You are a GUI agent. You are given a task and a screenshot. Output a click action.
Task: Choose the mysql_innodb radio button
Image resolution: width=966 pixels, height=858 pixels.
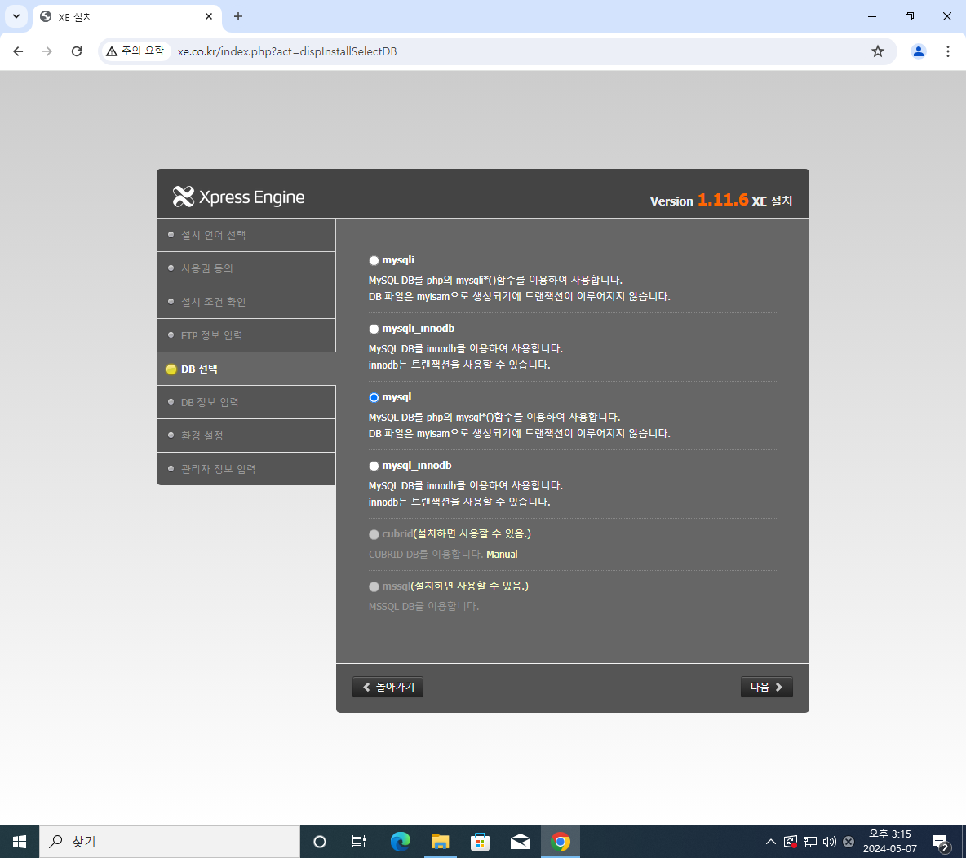(374, 466)
